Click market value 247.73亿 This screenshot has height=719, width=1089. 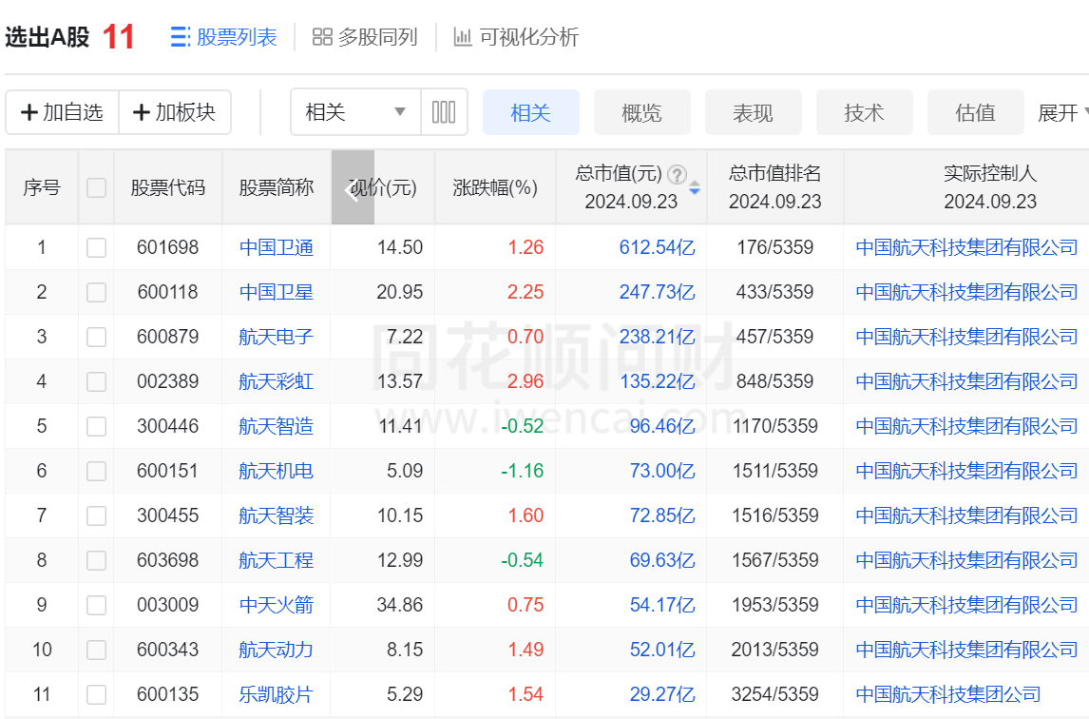click(657, 292)
